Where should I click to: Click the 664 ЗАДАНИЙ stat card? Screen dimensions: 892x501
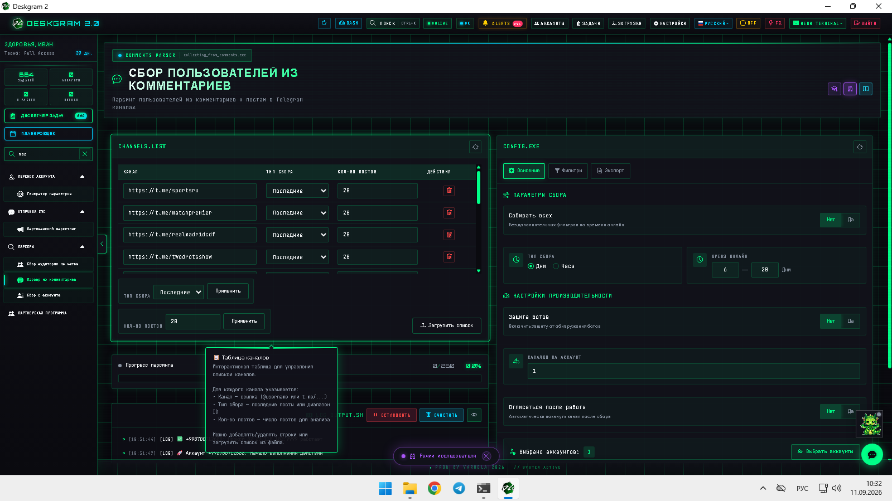(26, 77)
